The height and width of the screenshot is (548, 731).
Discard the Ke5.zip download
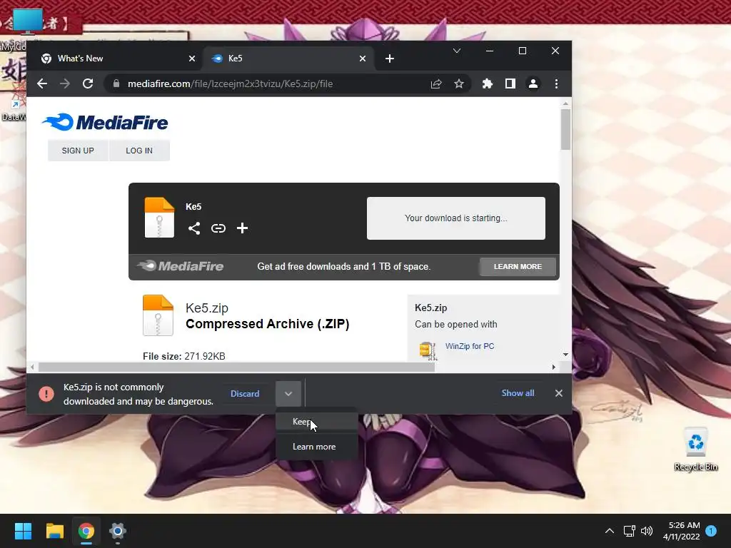click(245, 394)
